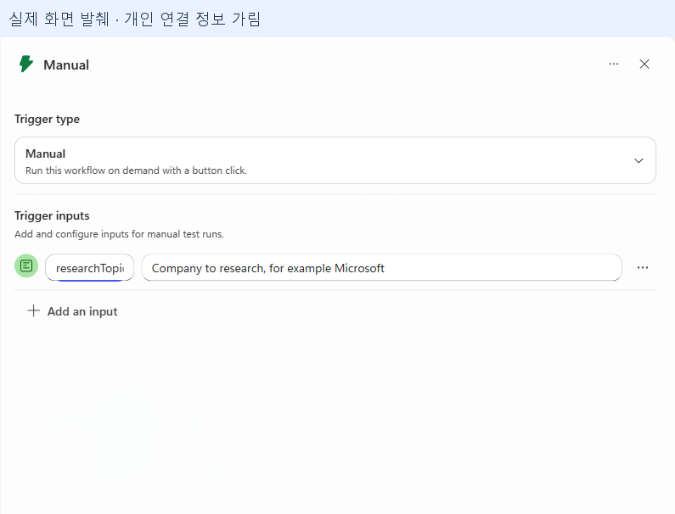Click the Trigger type heading
This screenshot has height=514, width=675.
[x=47, y=119]
